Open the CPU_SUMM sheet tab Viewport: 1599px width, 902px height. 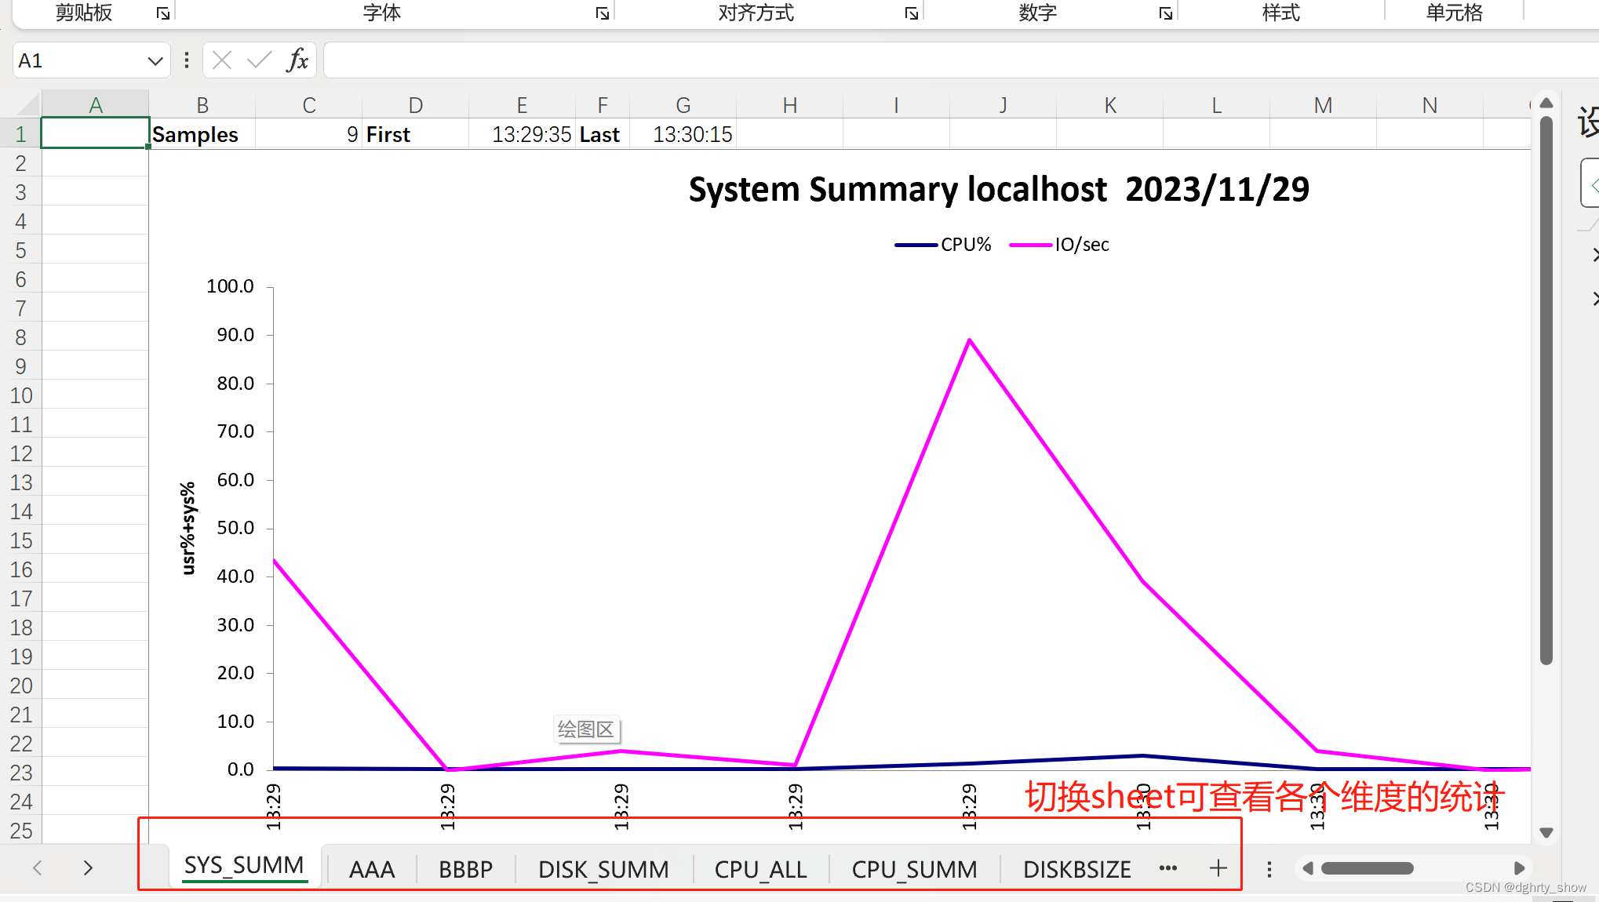click(914, 869)
